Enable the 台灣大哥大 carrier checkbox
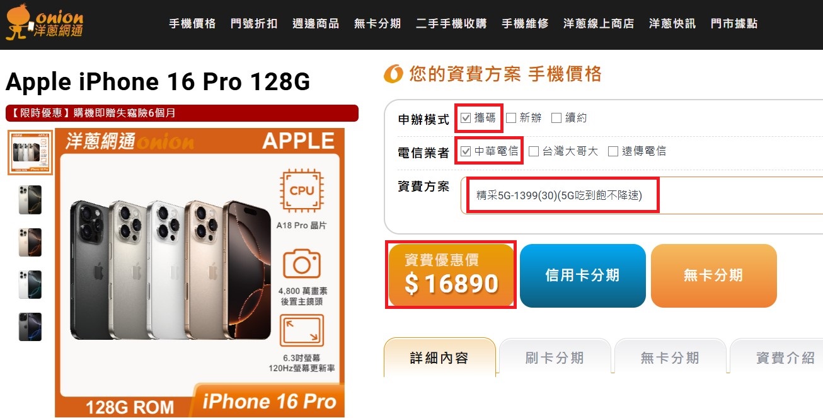The image size is (823, 418). point(534,151)
